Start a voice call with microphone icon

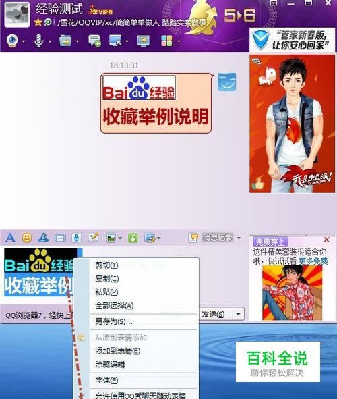coord(38,41)
